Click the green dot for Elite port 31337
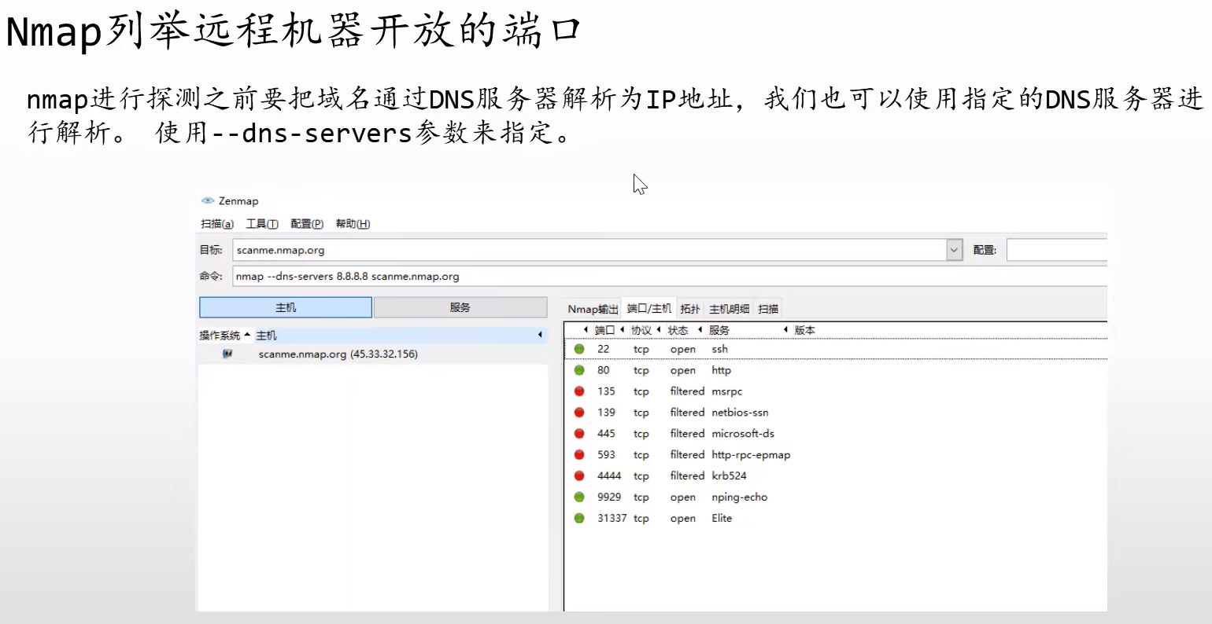The height and width of the screenshot is (624, 1212). tap(580, 518)
